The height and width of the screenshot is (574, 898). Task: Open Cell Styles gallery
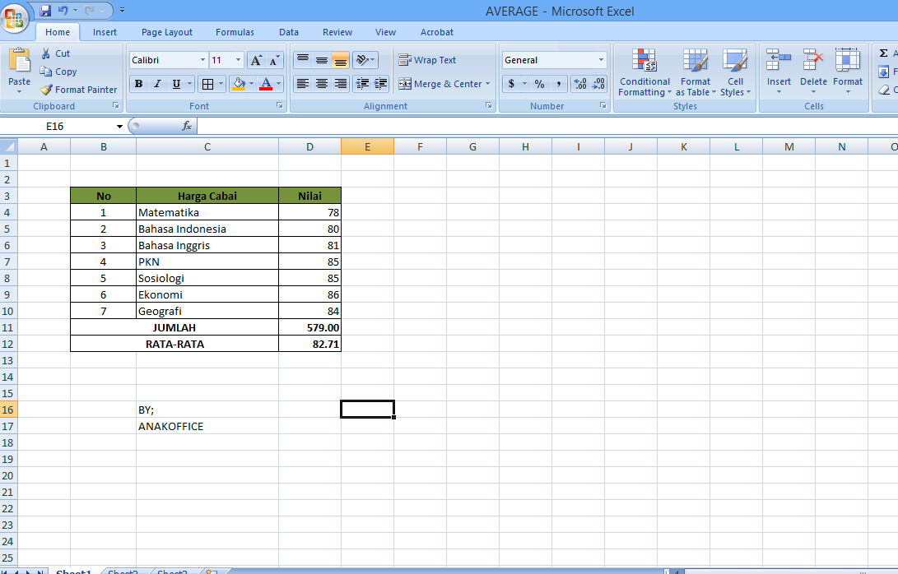coord(735,72)
